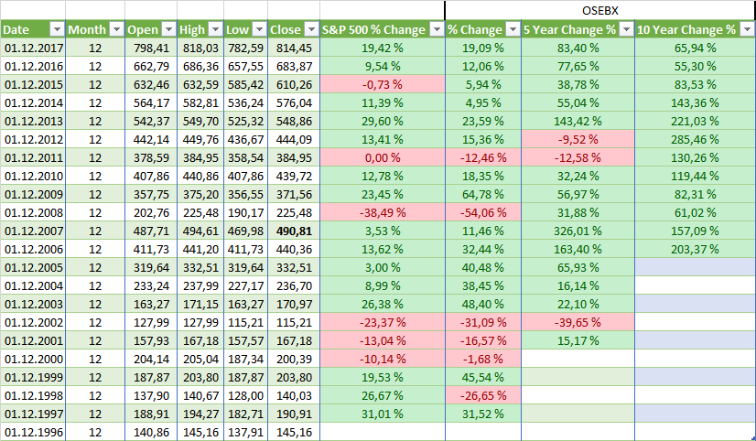The image size is (756, 441).
Task: Select the Close value 576,04
Action: [x=294, y=103]
